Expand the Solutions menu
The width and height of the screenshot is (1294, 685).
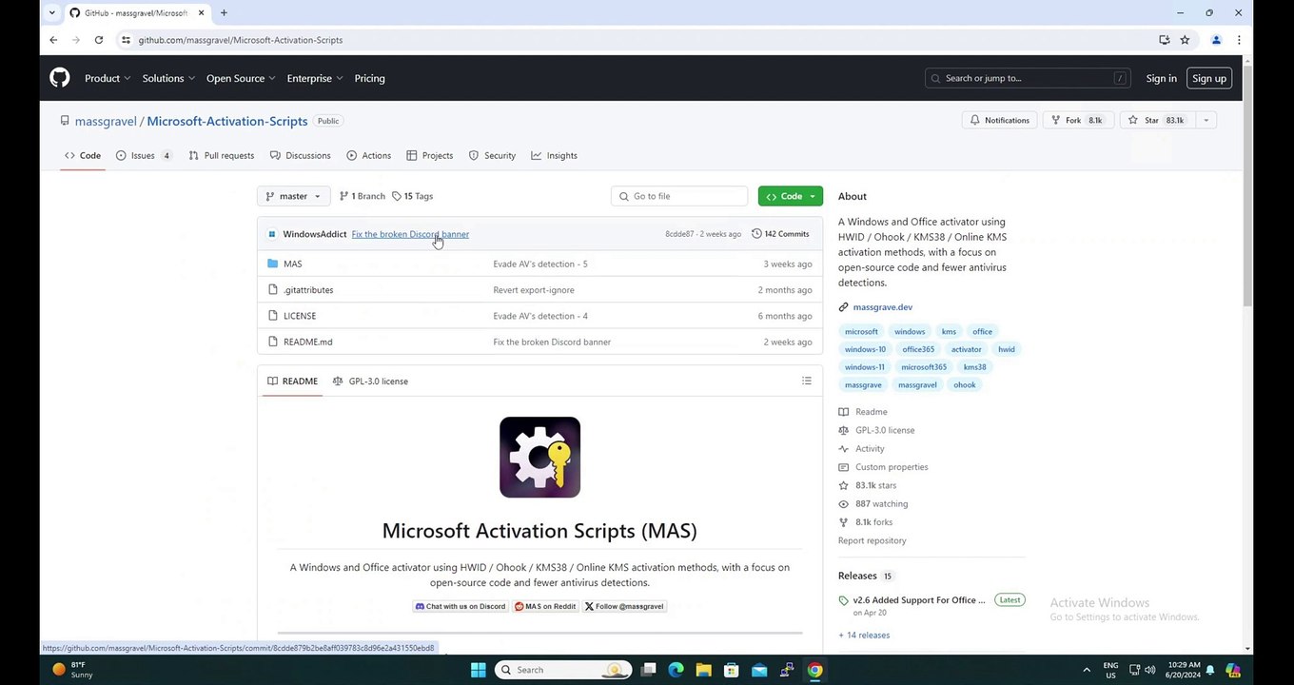coord(168,78)
